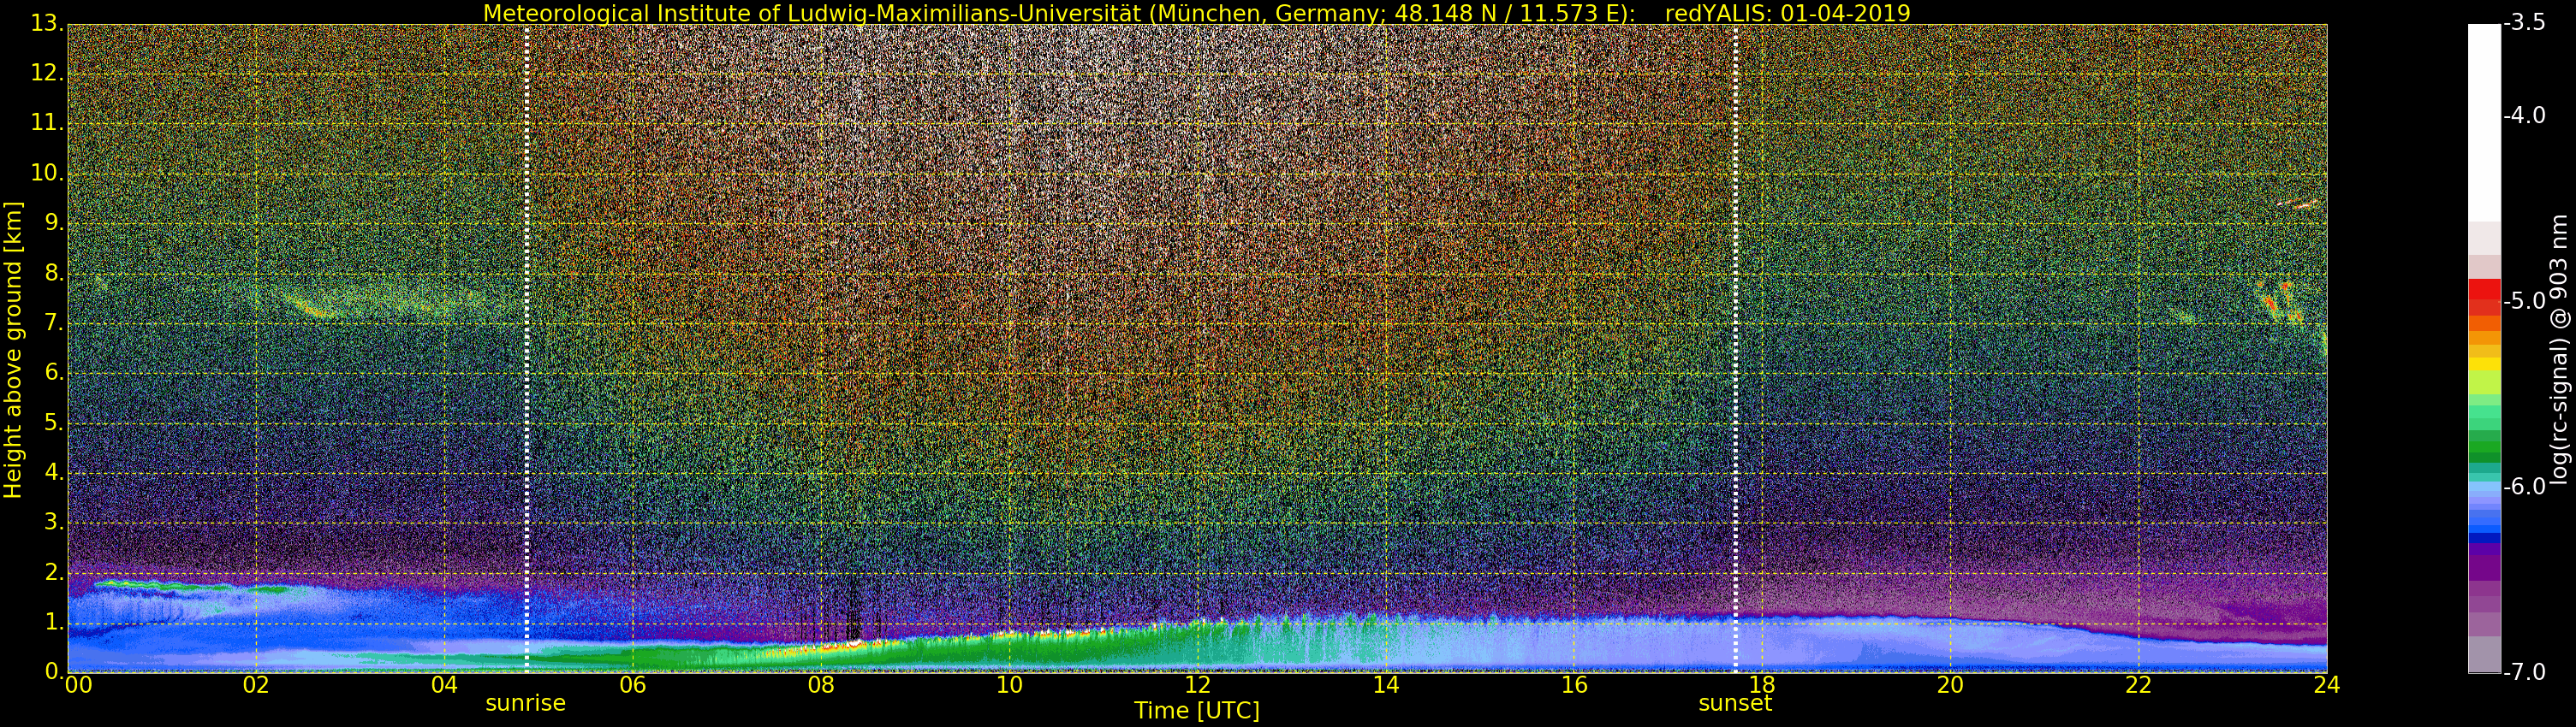Click the '20' tick on the time axis
2576x727 pixels.
(x=1951, y=685)
